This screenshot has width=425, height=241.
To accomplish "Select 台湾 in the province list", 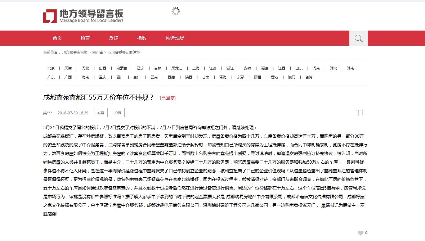I will pos(309,77).
